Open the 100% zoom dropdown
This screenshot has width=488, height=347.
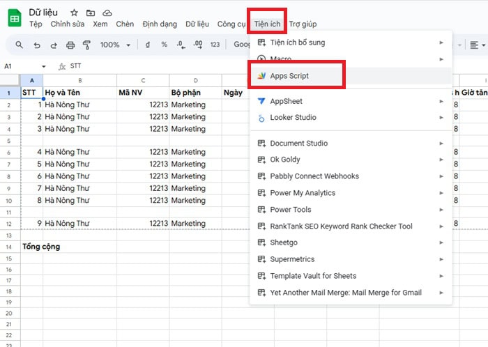(114, 45)
